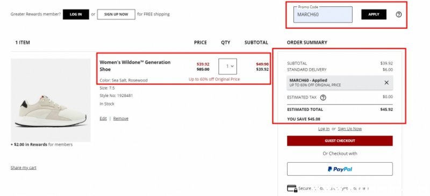This screenshot has height=196, width=430.
Task: Click the Log In link under order summary
Action: coord(324,129)
